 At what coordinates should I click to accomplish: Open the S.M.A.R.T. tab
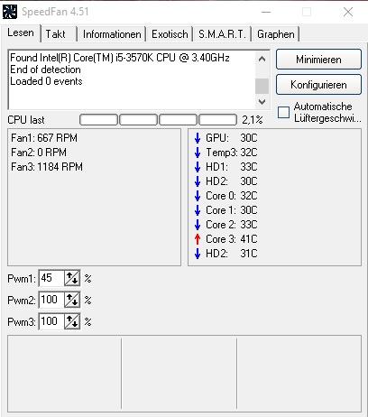(x=222, y=34)
